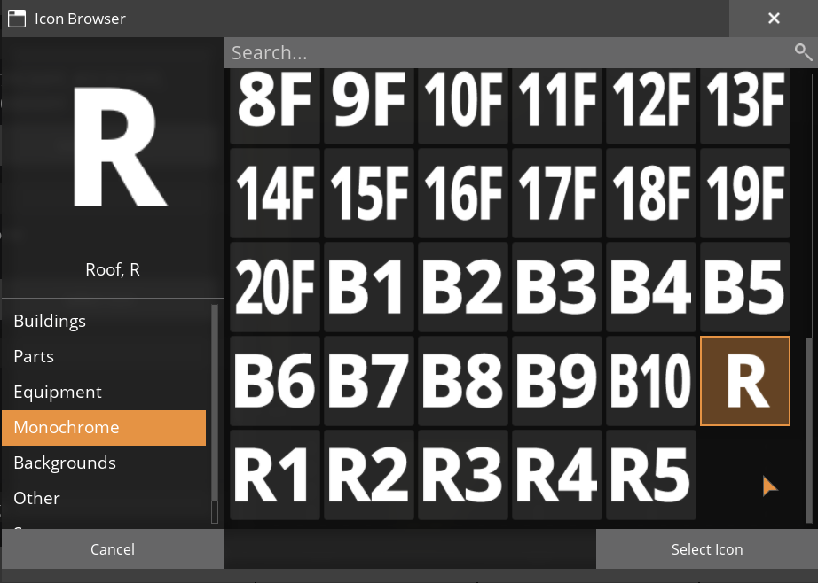Select the 12F floor icon
The width and height of the screenshot is (818, 583).
[651, 105]
